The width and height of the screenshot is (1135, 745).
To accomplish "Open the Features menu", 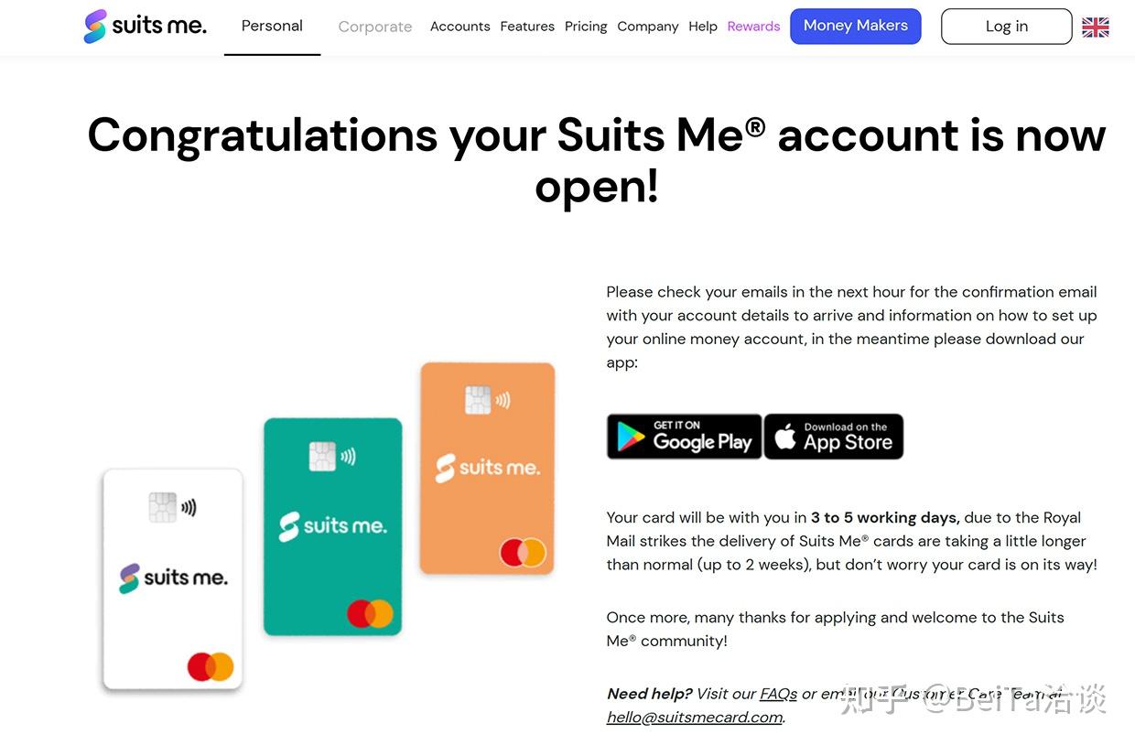I will 527,27.
